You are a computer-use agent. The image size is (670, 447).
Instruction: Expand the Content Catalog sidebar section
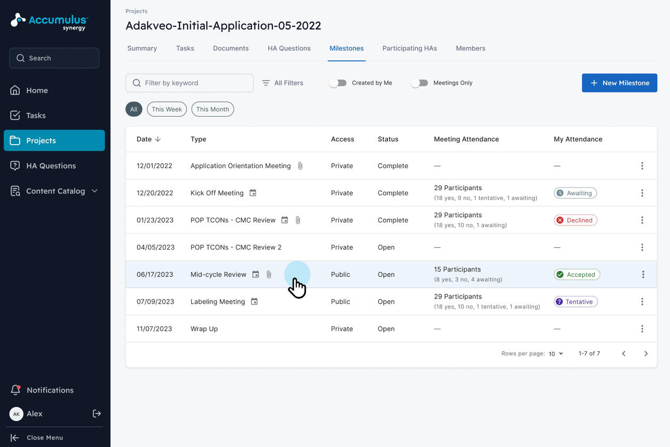[x=95, y=191]
